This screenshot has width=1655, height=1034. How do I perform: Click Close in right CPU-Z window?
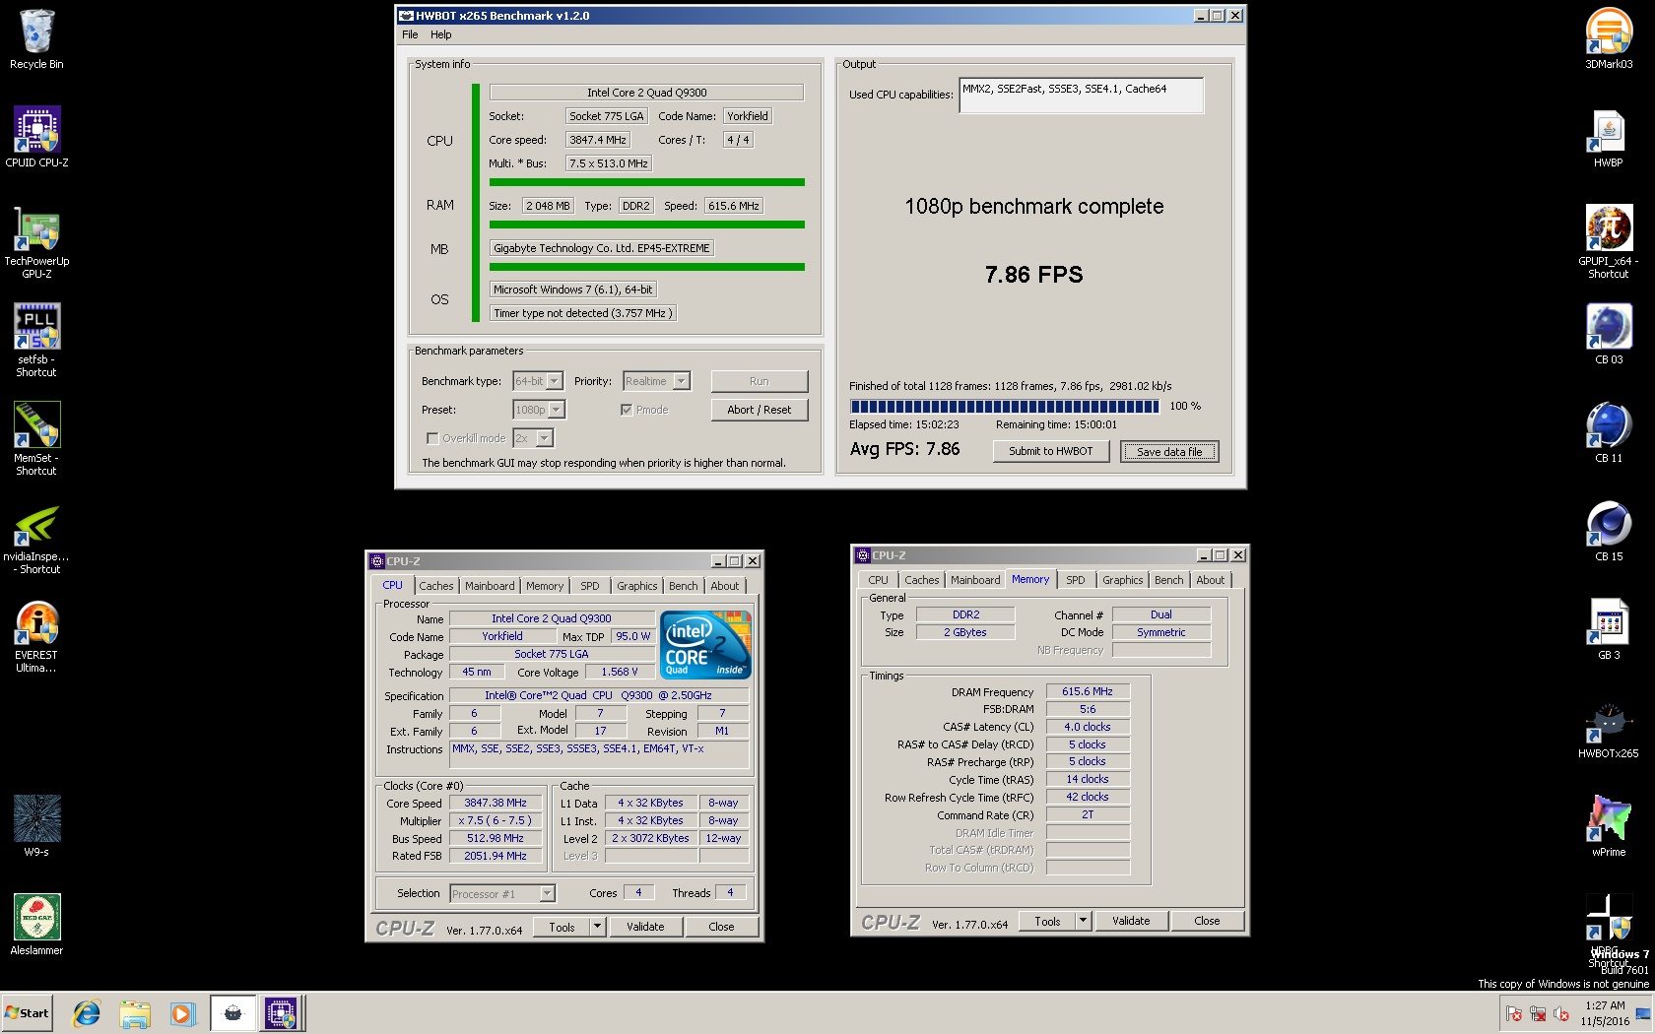1207,921
